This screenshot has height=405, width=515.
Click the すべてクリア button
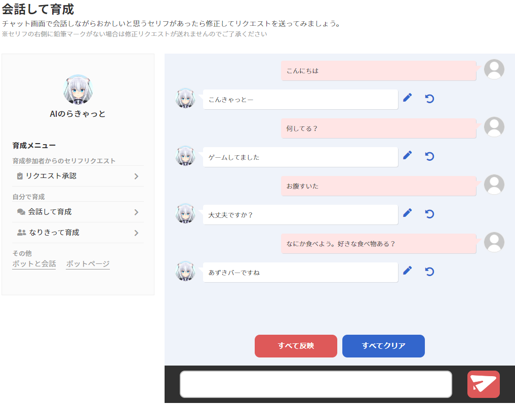click(383, 346)
